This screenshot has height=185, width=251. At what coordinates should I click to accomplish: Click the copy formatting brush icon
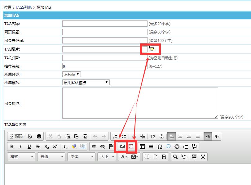[x=74, y=147]
